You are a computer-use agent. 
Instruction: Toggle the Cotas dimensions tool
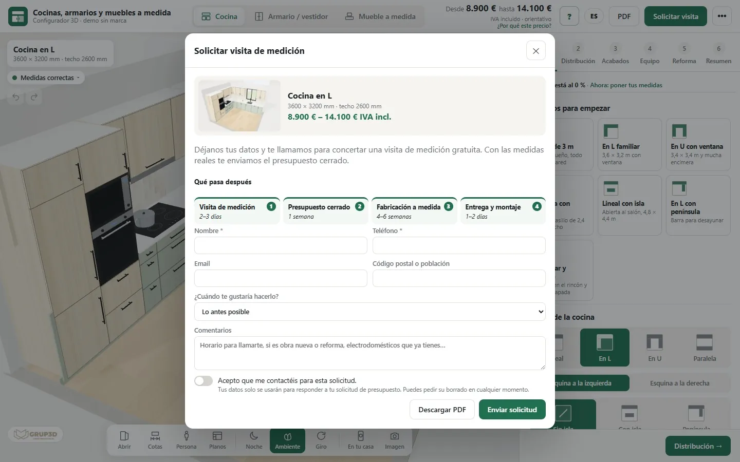click(x=155, y=440)
